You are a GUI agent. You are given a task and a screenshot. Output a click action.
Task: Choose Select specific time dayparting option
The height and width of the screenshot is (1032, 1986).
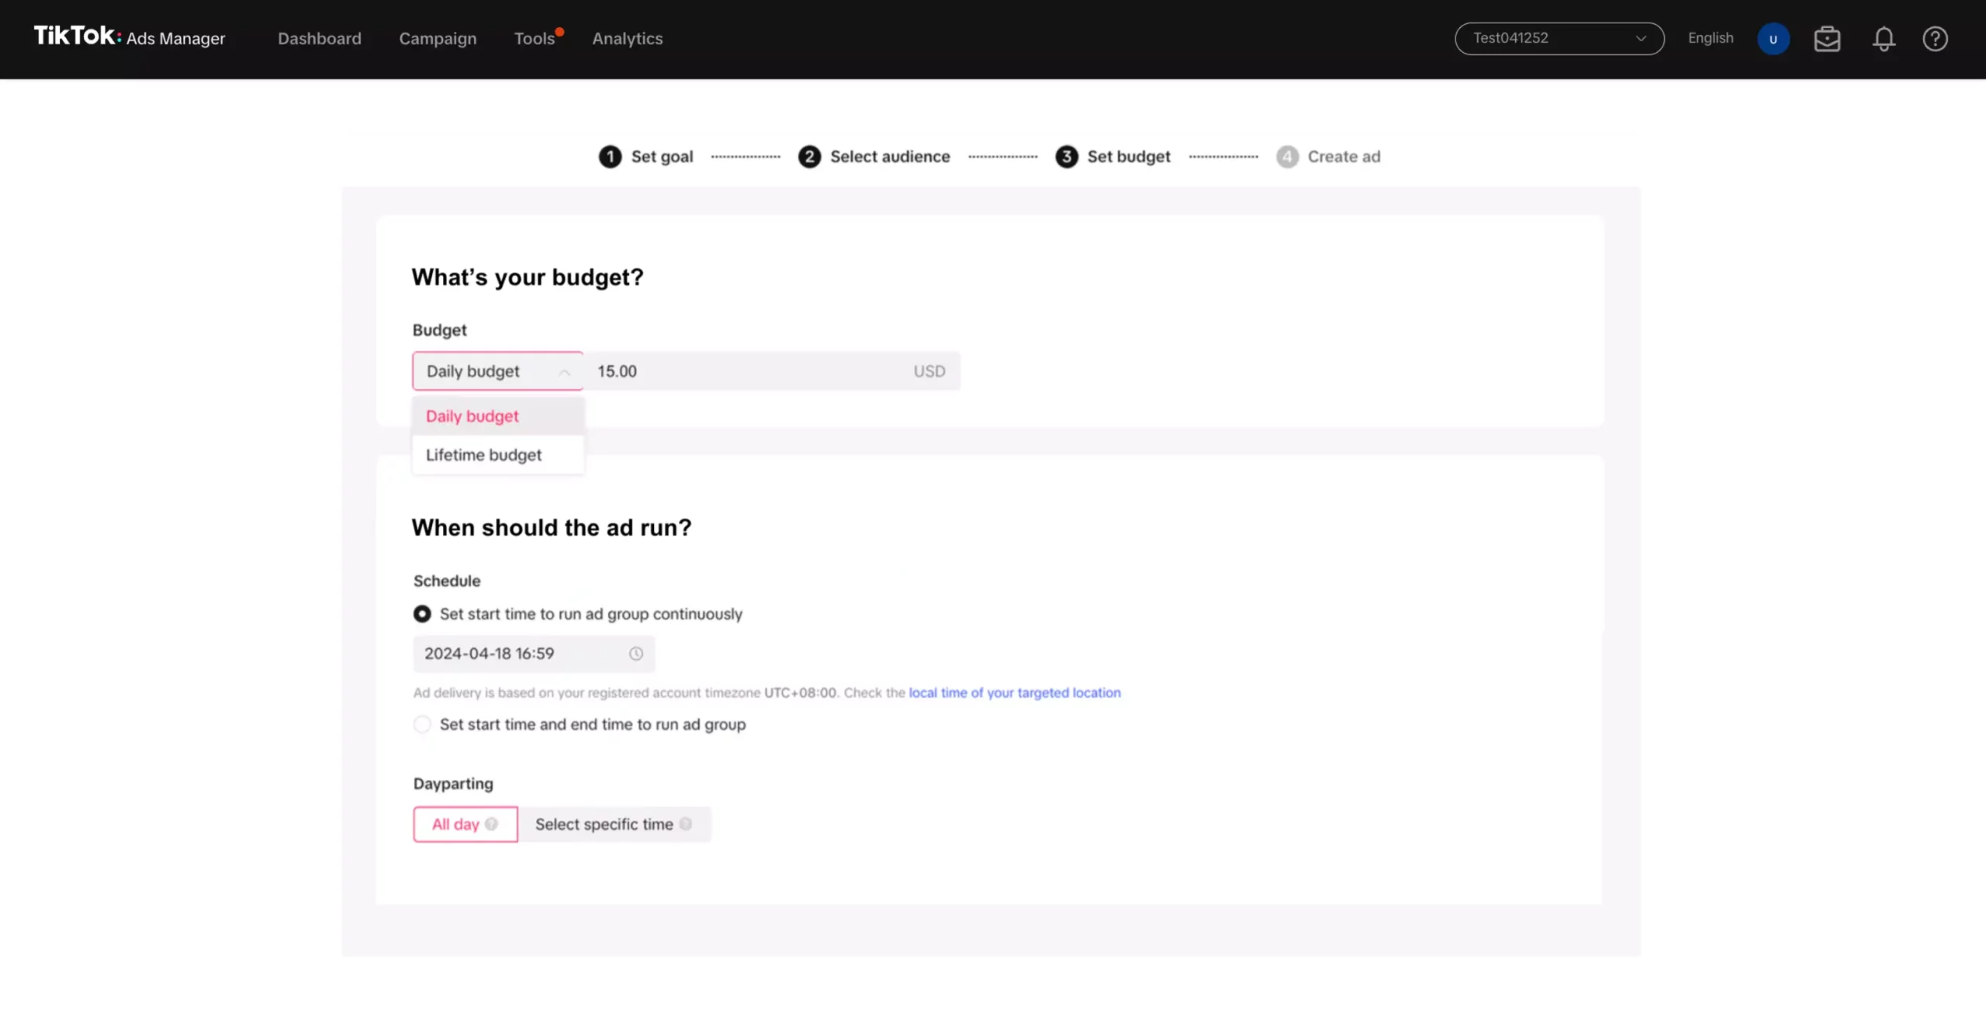point(604,824)
